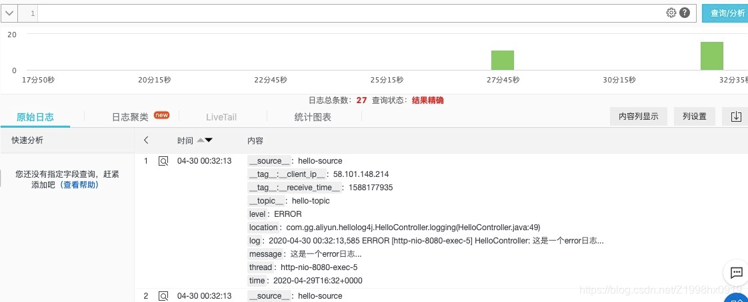Click the __tag__:__receive_time__ field key
Viewport: 748px width, 302px height.
[295, 188]
